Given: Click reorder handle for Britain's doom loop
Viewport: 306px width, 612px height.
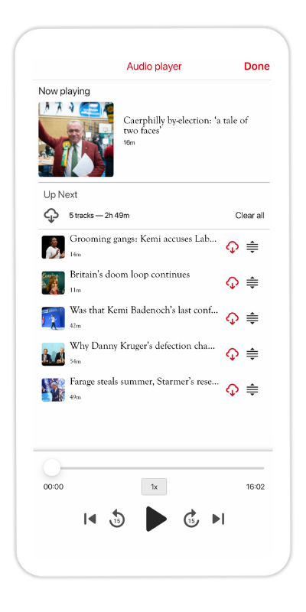Looking at the screenshot, I should [252, 282].
